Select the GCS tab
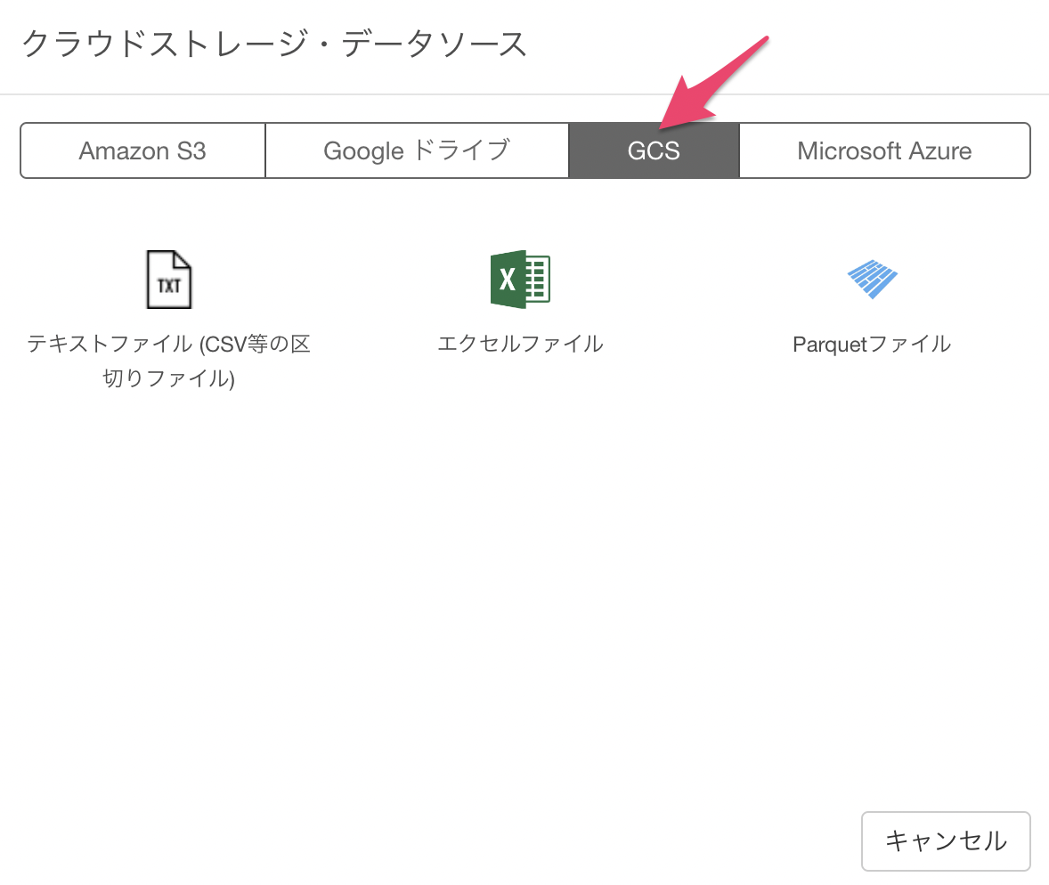1049x885 pixels. [x=654, y=150]
